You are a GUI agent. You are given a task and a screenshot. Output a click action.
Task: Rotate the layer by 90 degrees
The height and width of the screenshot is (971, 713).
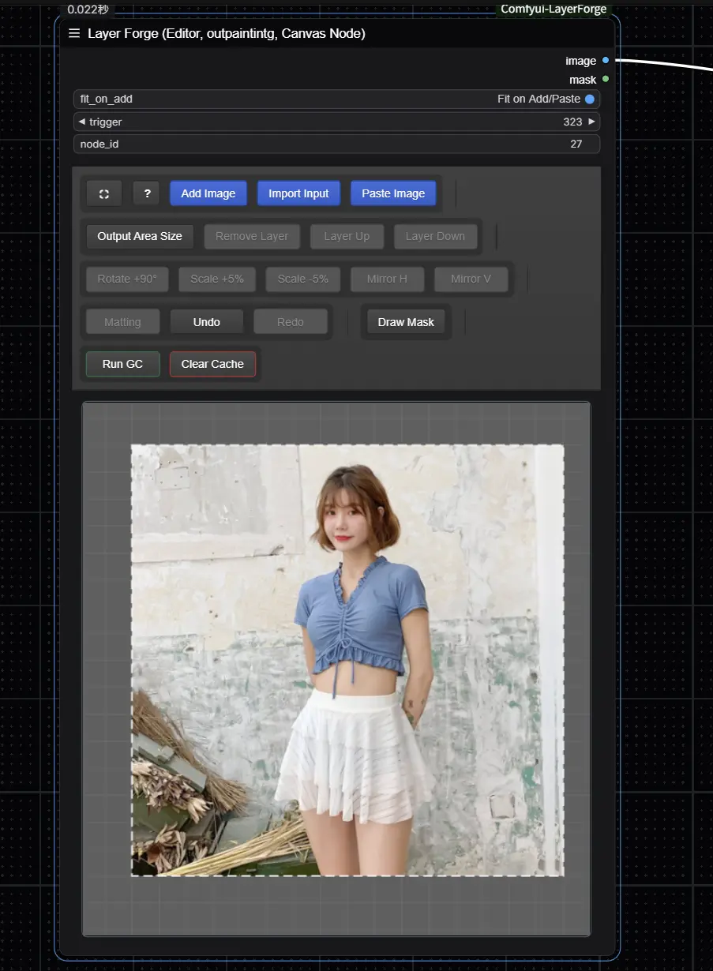(126, 279)
